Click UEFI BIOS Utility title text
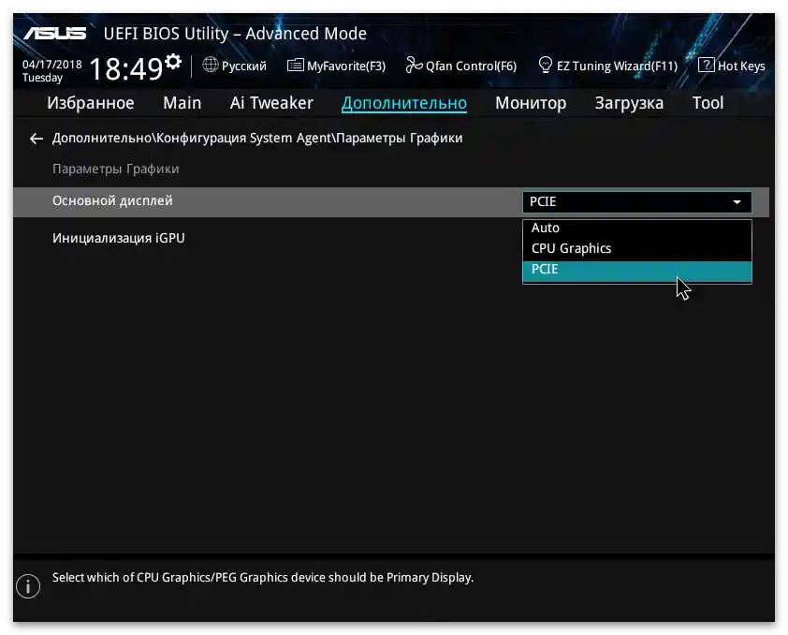The height and width of the screenshot is (635, 788). [x=235, y=34]
